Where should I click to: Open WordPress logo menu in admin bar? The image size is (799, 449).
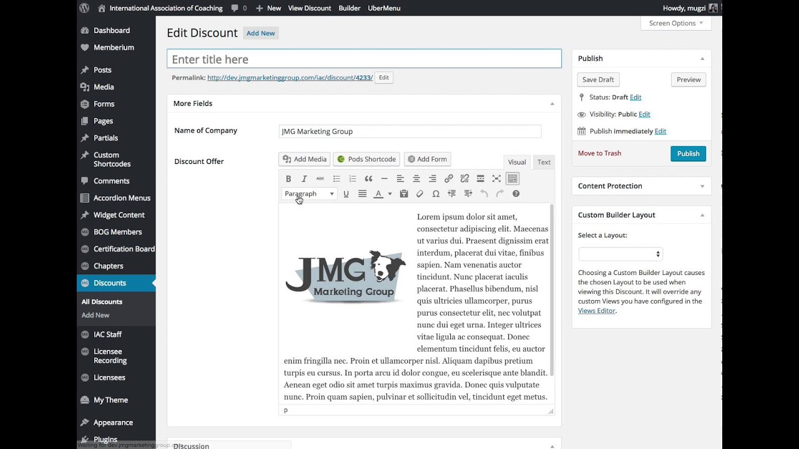click(84, 8)
